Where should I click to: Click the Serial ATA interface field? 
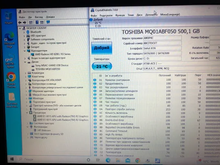point(162,48)
